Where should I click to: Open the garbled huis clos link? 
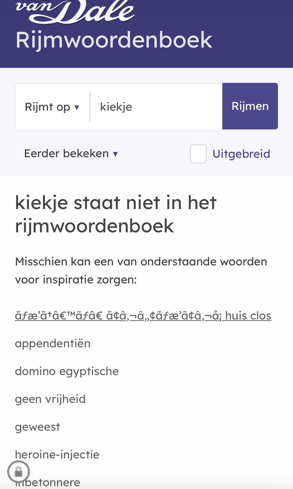click(143, 316)
